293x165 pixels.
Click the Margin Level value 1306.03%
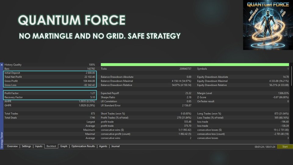tap(284, 93)
